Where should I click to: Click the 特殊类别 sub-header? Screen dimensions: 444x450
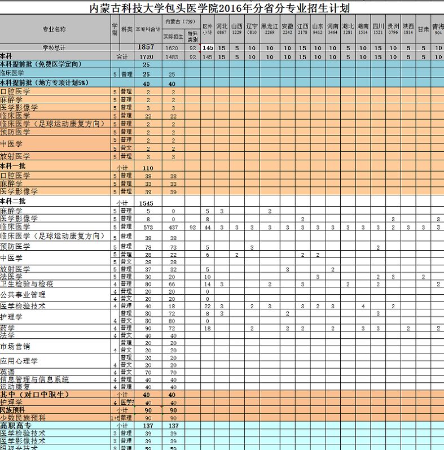pyautogui.click(x=192, y=37)
